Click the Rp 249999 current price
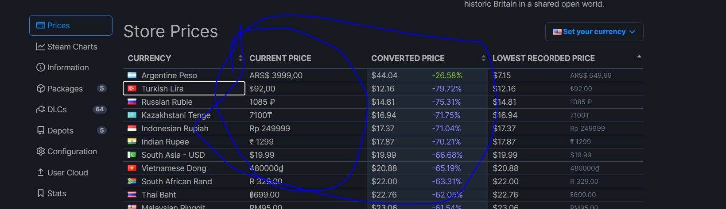Viewport: 726px width, 209px height. point(270,129)
